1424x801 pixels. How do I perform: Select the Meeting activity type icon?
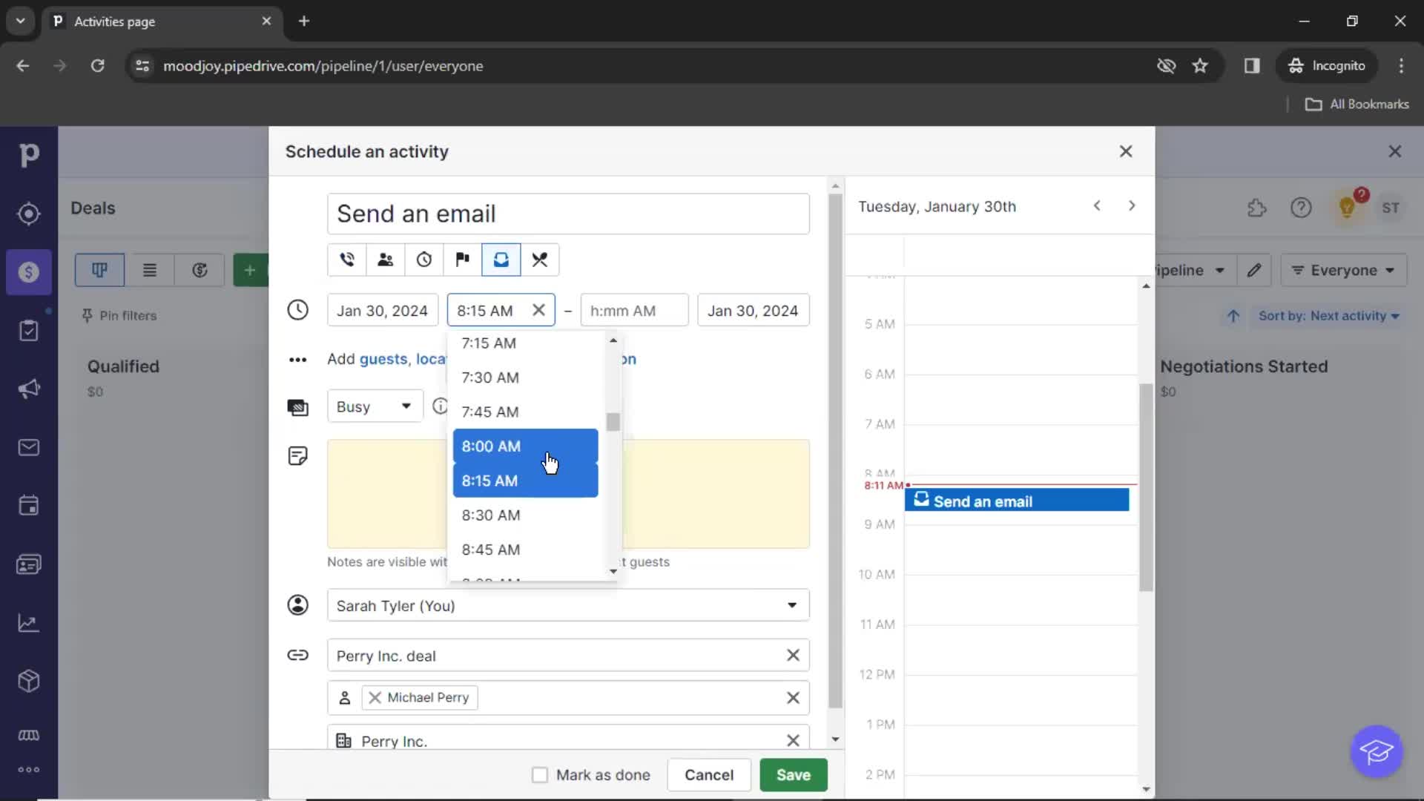click(x=385, y=260)
